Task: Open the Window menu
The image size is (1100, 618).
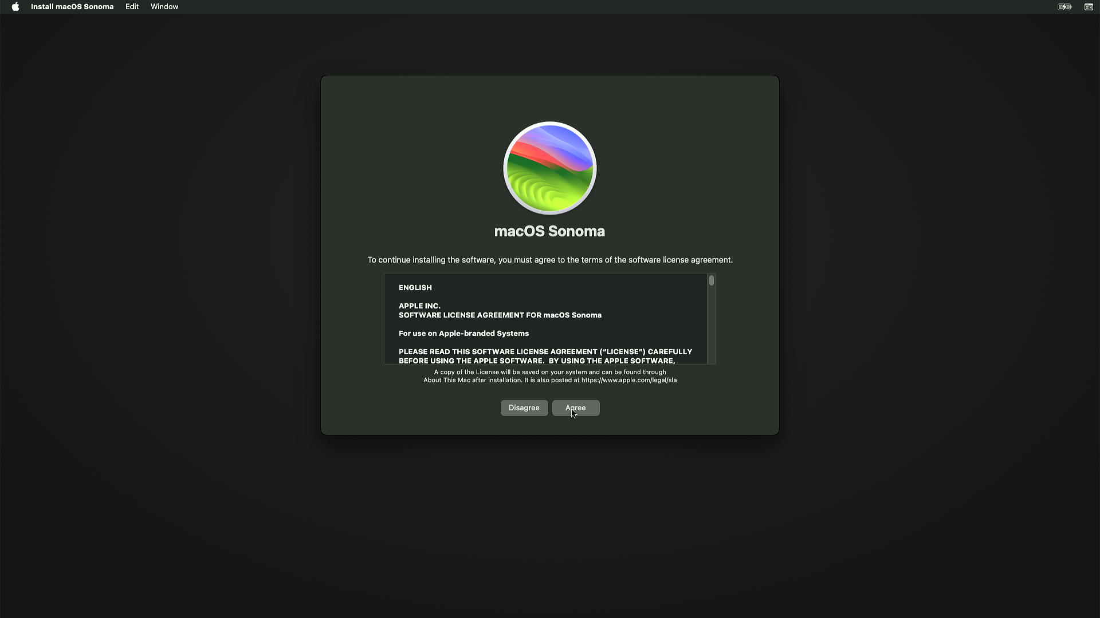Action: (x=164, y=7)
